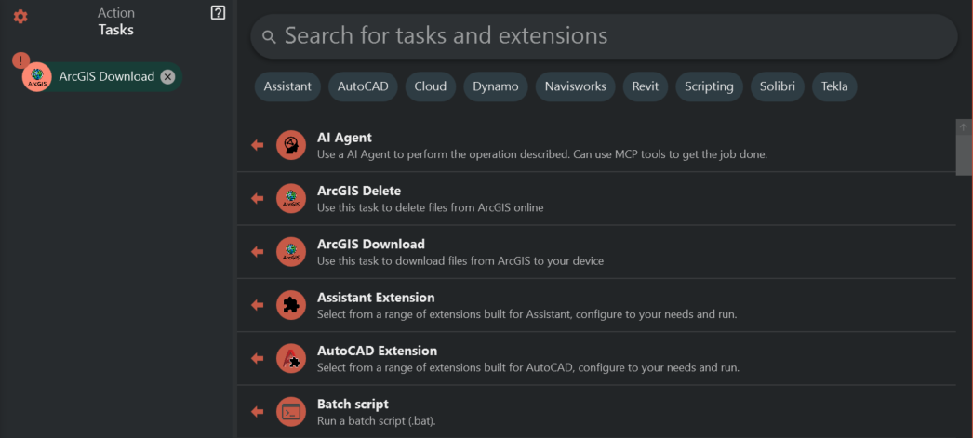This screenshot has width=973, height=438.
Task: Filter by the AutoCAD tag
Action: 363,86
